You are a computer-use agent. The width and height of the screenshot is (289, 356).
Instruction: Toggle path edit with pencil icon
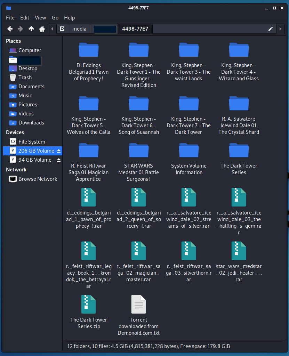click(271, 29)
